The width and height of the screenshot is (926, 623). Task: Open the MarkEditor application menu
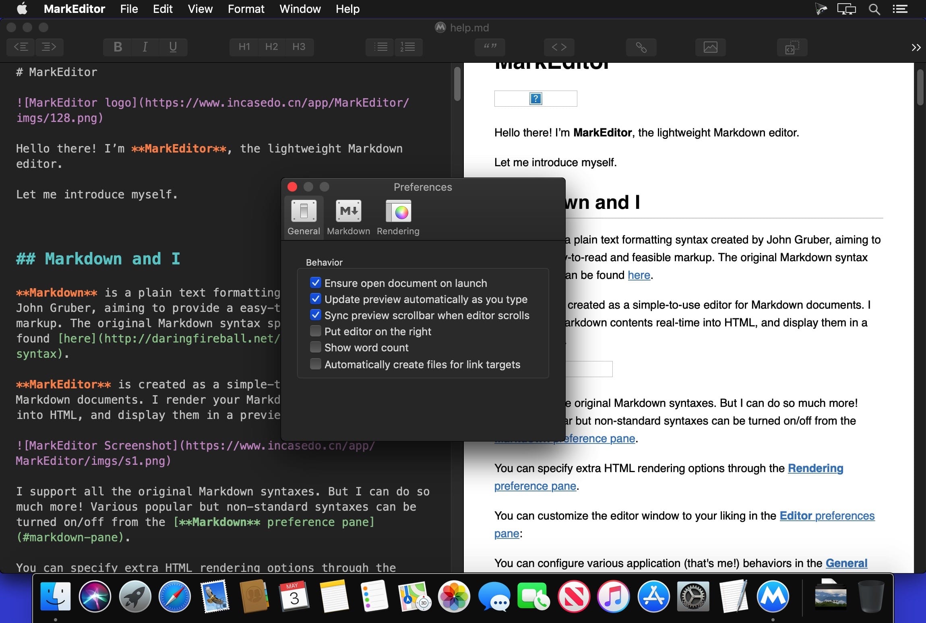click(74, 9)
